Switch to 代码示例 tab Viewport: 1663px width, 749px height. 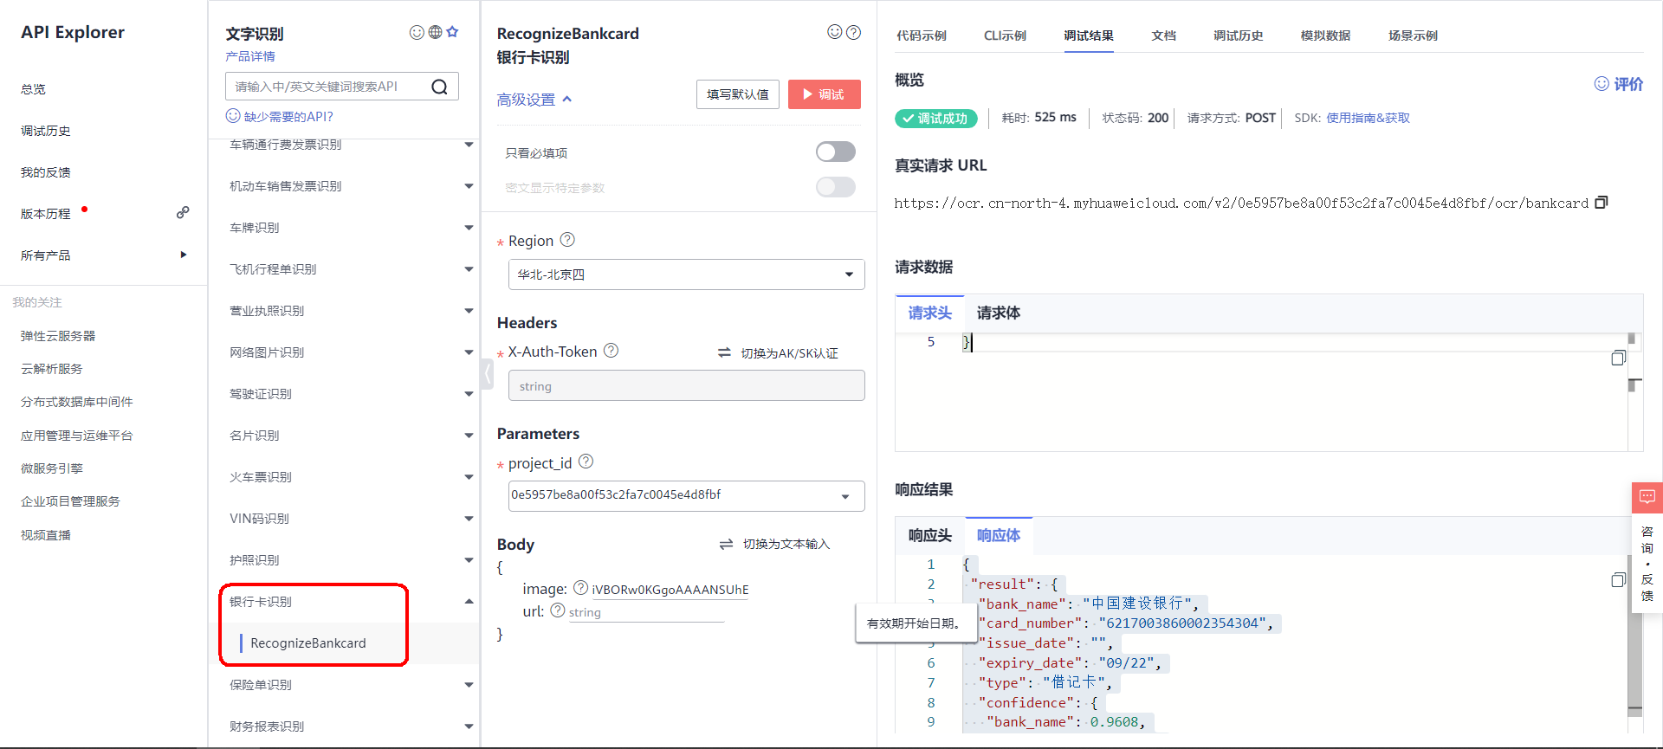[922, 36]
